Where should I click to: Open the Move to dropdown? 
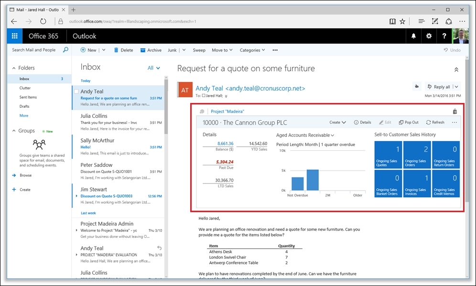pyautogui.click(x=222, y=50)
